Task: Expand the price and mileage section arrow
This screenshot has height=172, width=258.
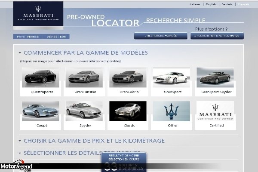Action: point(20,141)
